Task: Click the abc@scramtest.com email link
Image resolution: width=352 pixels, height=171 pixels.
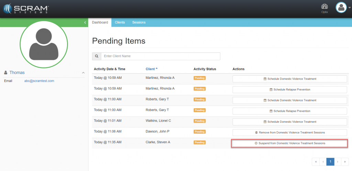Action: tap(39, 81)
